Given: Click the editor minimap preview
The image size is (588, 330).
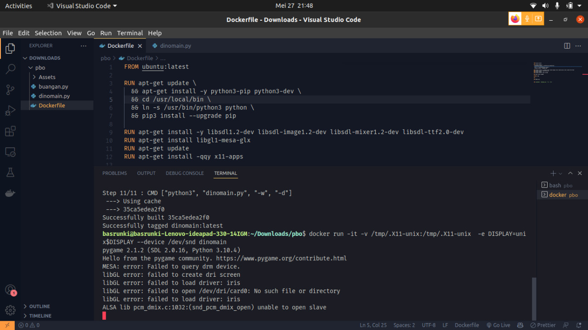Looking at the screenshot, I should (x=558, y=73).
